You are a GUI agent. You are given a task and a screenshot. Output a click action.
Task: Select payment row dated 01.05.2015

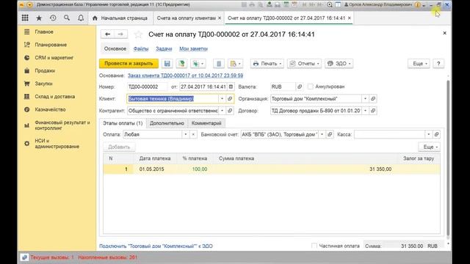click(272, 169)
